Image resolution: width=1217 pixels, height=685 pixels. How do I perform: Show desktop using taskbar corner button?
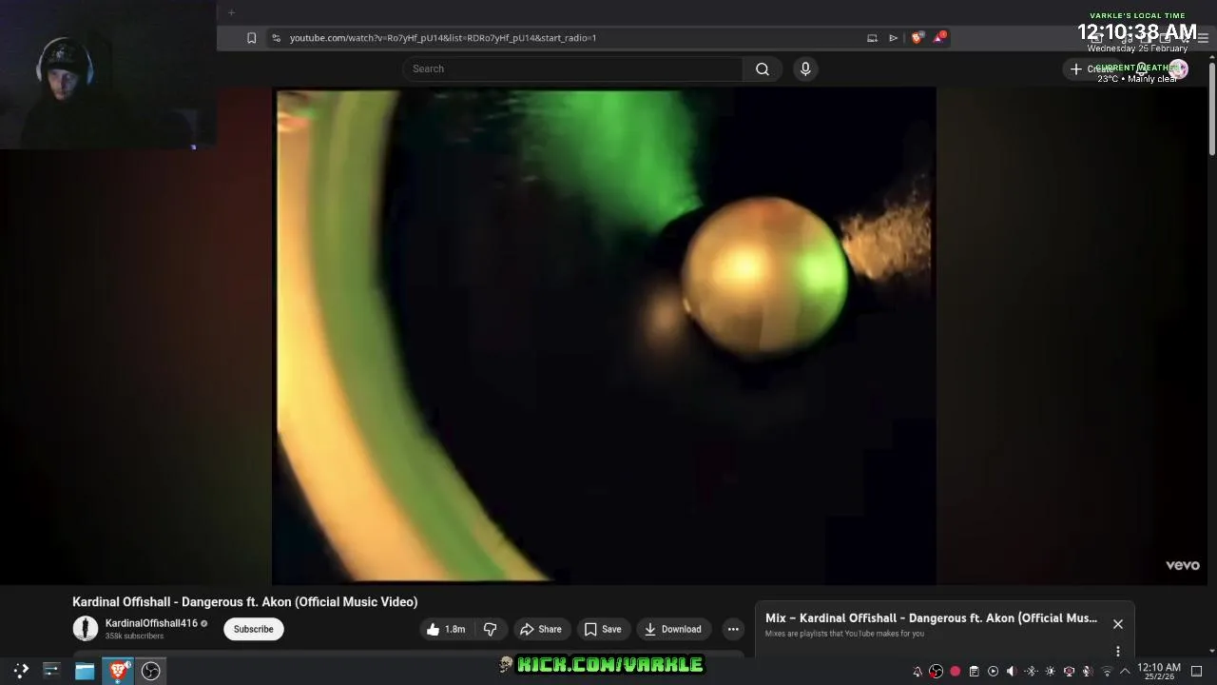1197,672
